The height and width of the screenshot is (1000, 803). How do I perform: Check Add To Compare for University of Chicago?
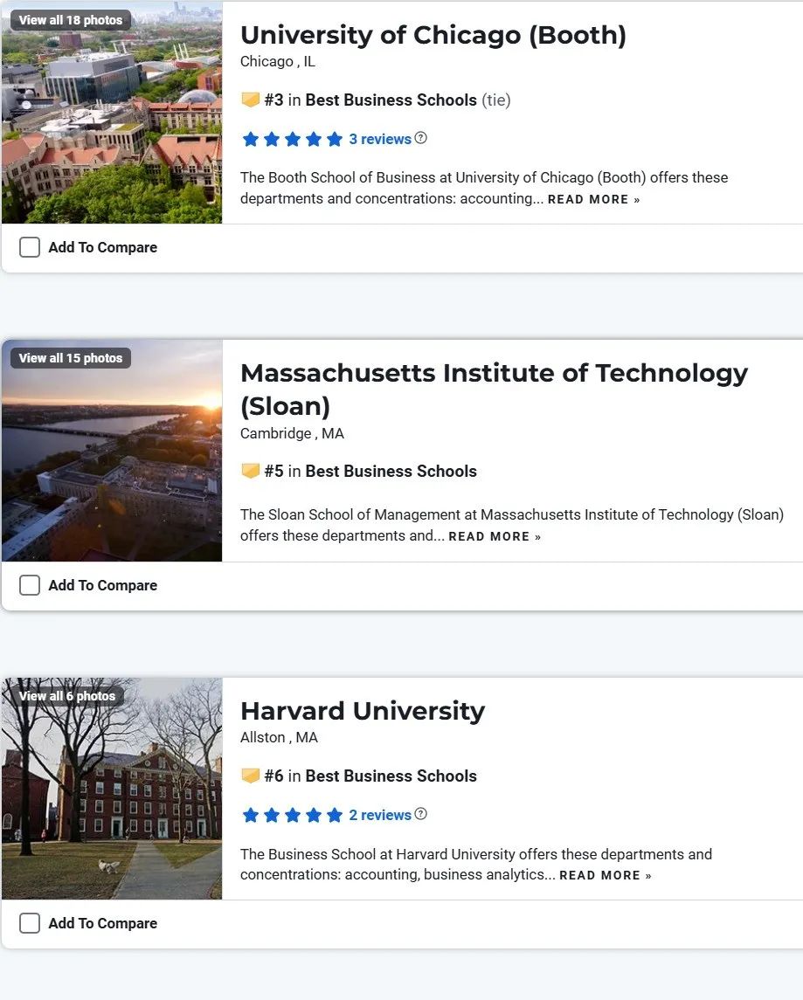30,247
